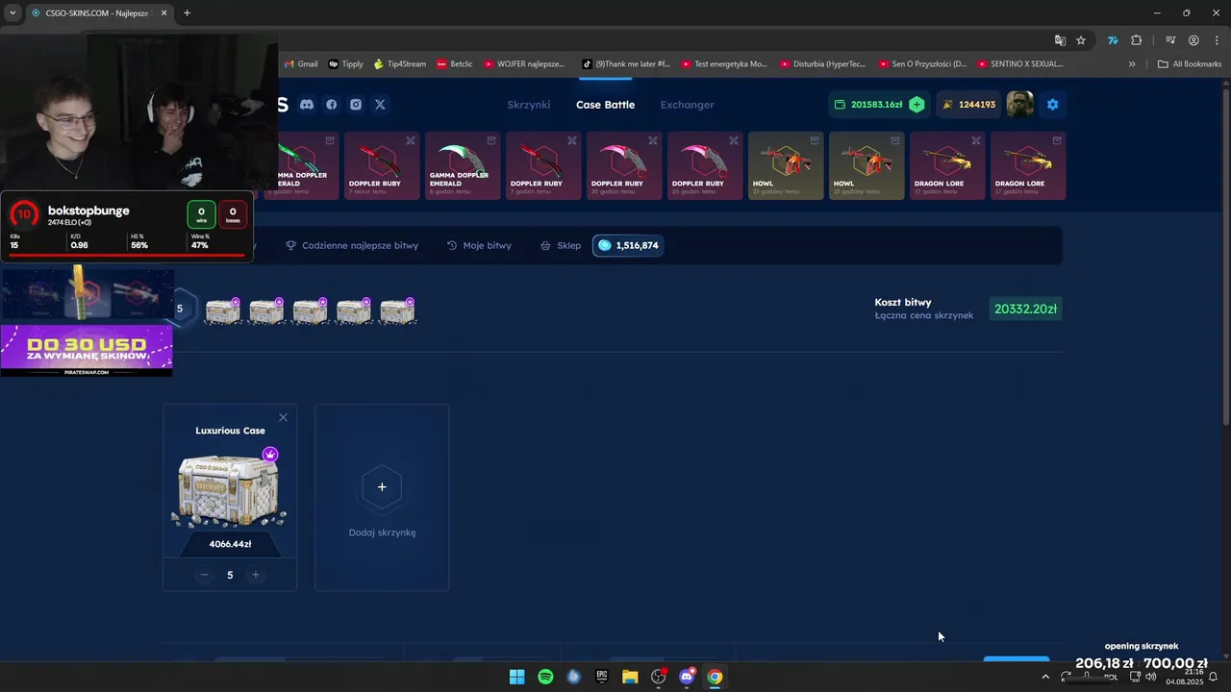Open the SENTINO X SEXUAL bookmark
The height and width of the screenshot is (692, 1231).
[x=1020, y=64]
